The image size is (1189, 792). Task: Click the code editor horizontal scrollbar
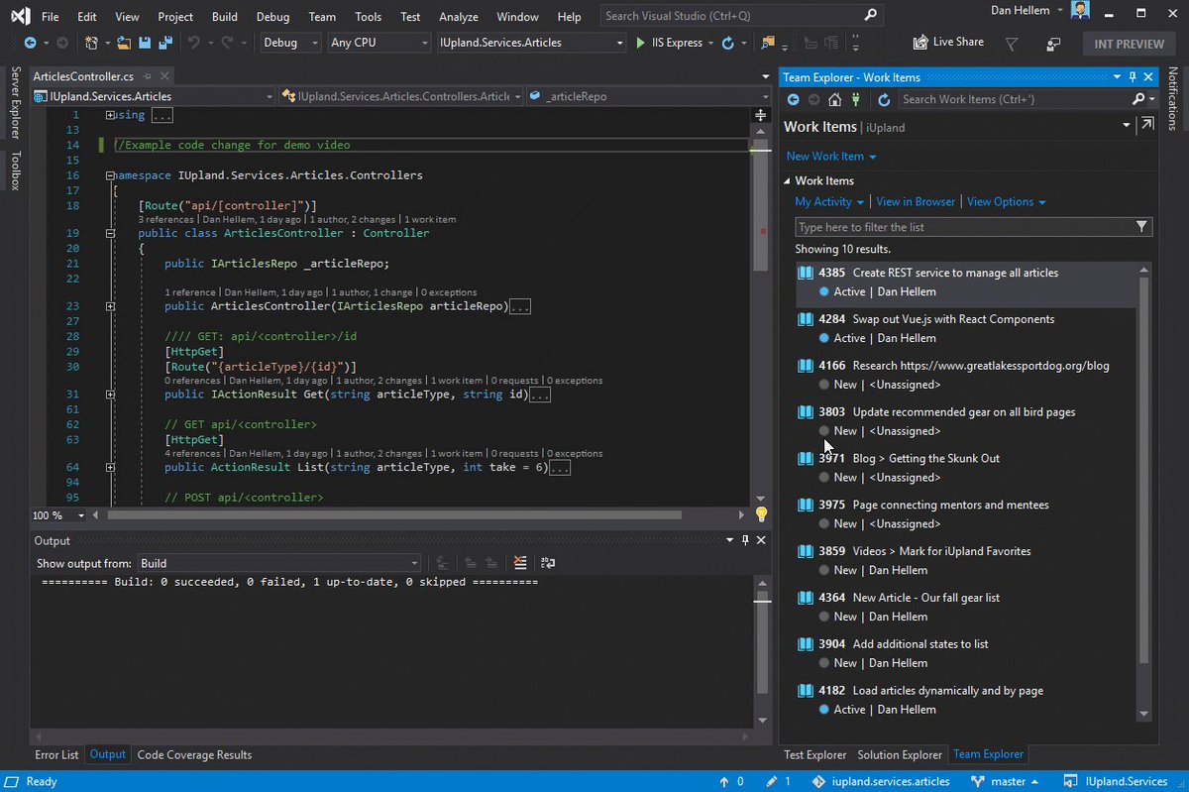pyautogui.click(x=394, y=515)
